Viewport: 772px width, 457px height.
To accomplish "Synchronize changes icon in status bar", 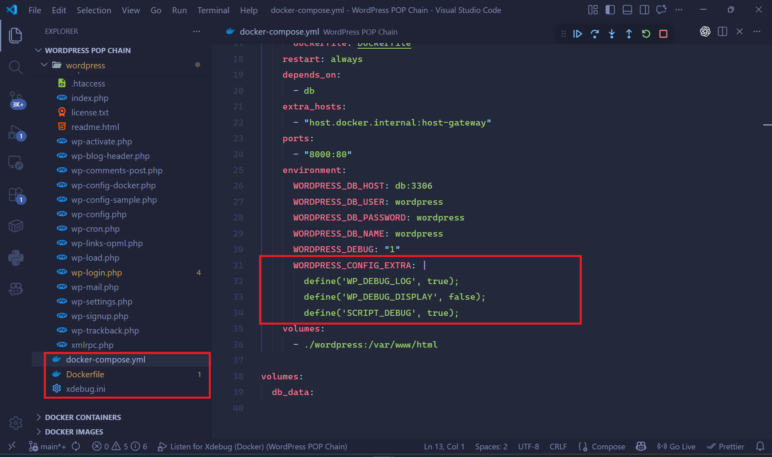I will pos(76,447).
